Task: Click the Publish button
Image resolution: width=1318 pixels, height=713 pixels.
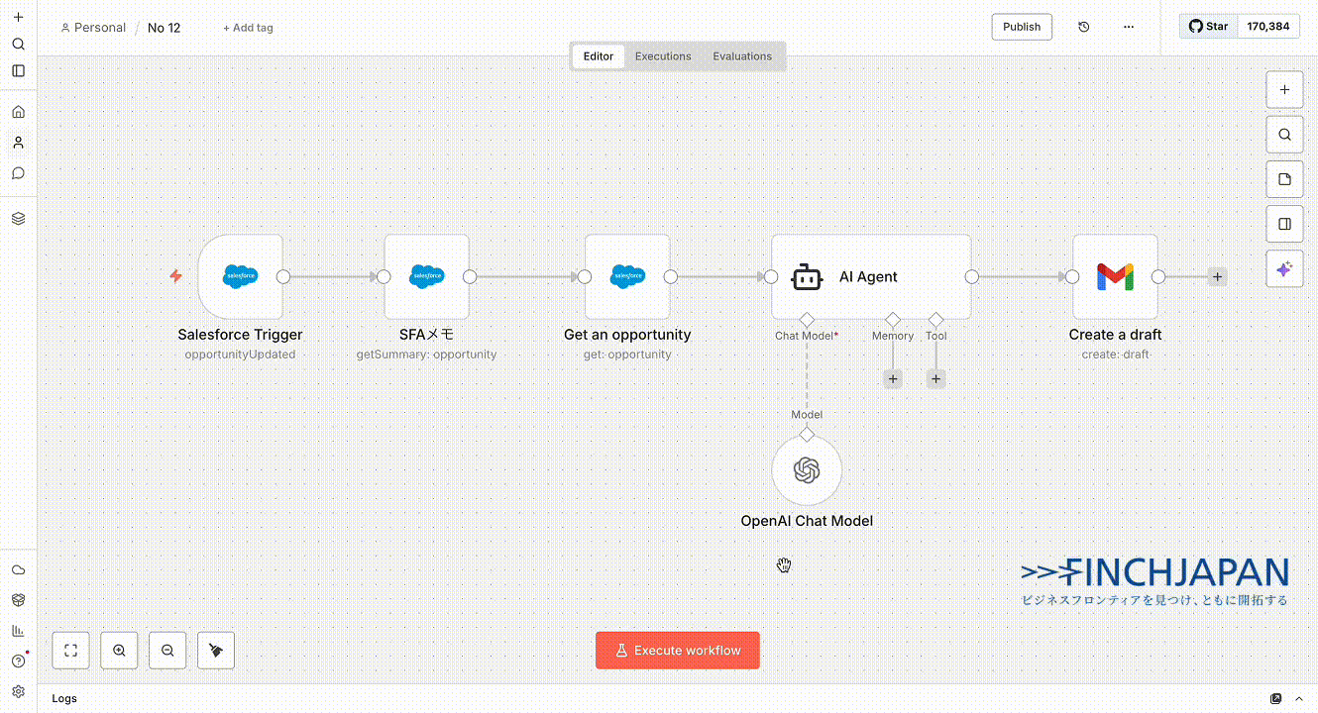Action: [1021, 27]
